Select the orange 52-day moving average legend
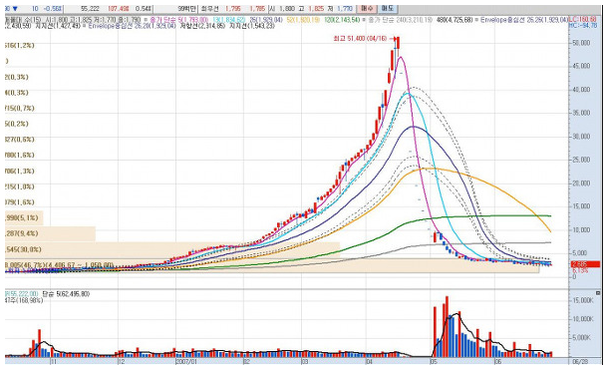Image resolution: width=606 pixels, height=365 pixels. pos(303,20)
